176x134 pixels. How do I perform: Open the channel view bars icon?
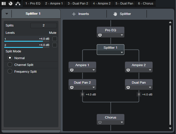(4, 3)
